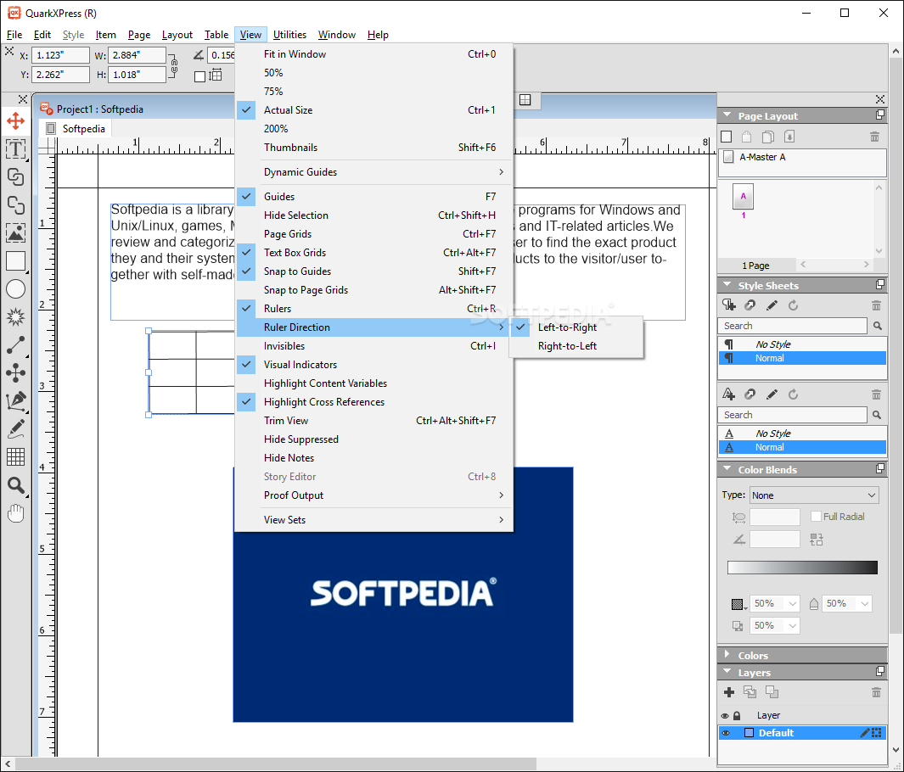This screenshot has width=904, height=772.
Task: Select Hide Selection menu entry
Action: (x=374, y=215)
